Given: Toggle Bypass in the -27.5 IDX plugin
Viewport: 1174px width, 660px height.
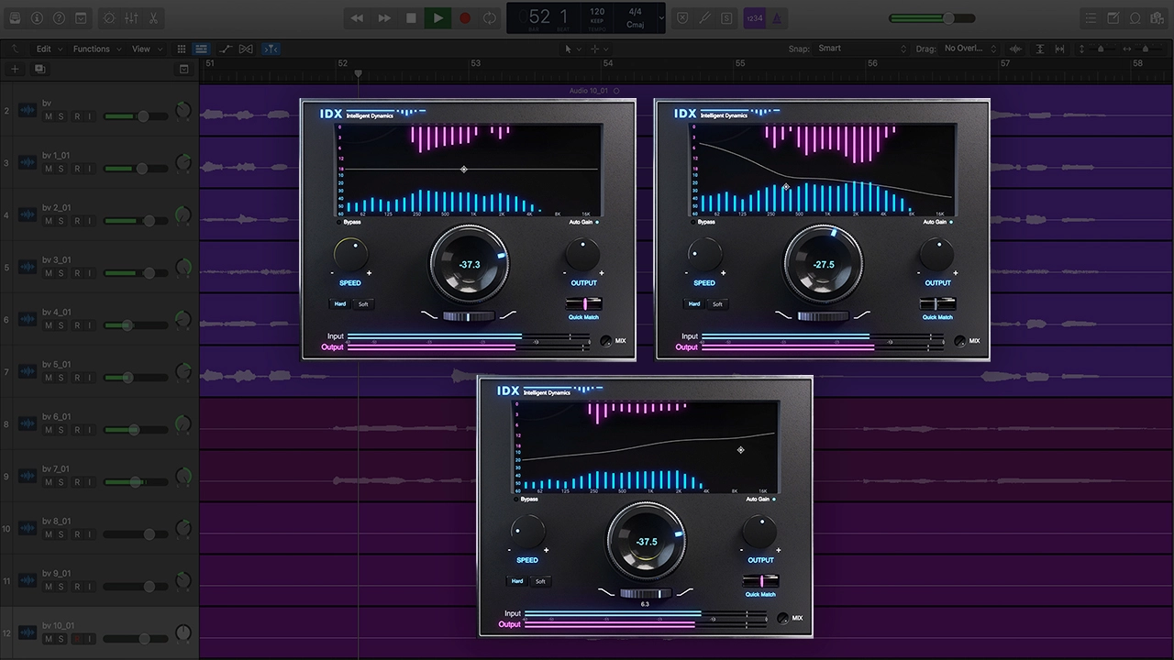Looking at the screenshot, I should (702, 222).
